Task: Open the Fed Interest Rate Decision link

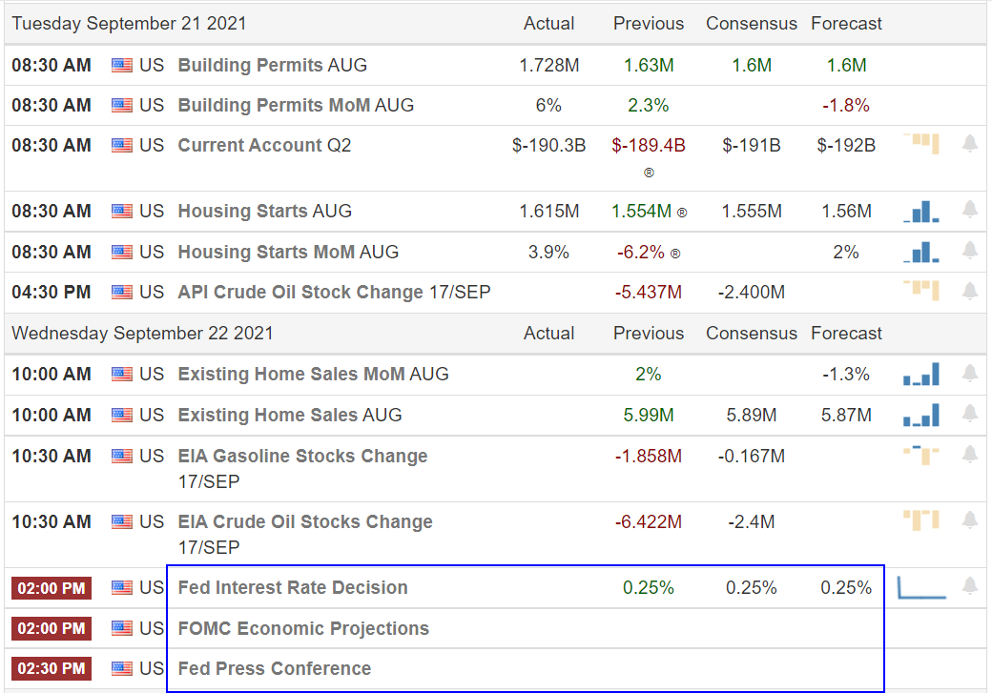Action: click(293, 587)
